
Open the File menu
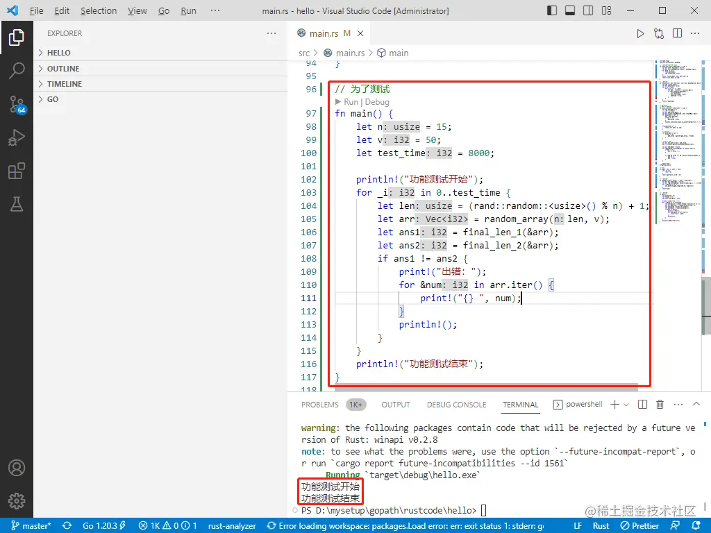tap(36, 10)
